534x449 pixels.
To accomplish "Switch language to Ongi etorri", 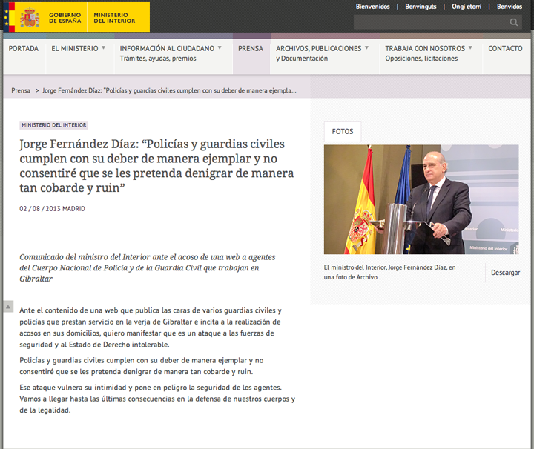I will click(x=467, y=7).
